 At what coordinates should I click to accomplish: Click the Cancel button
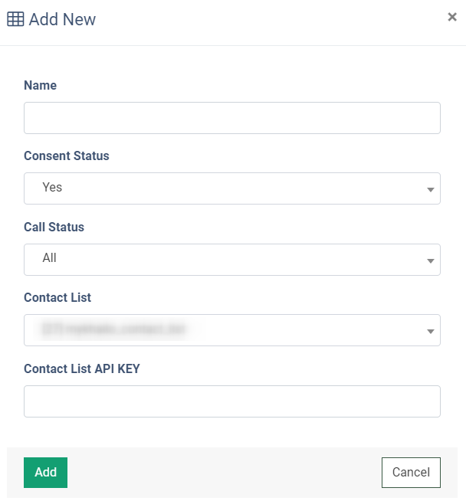[x=411, y=473]
